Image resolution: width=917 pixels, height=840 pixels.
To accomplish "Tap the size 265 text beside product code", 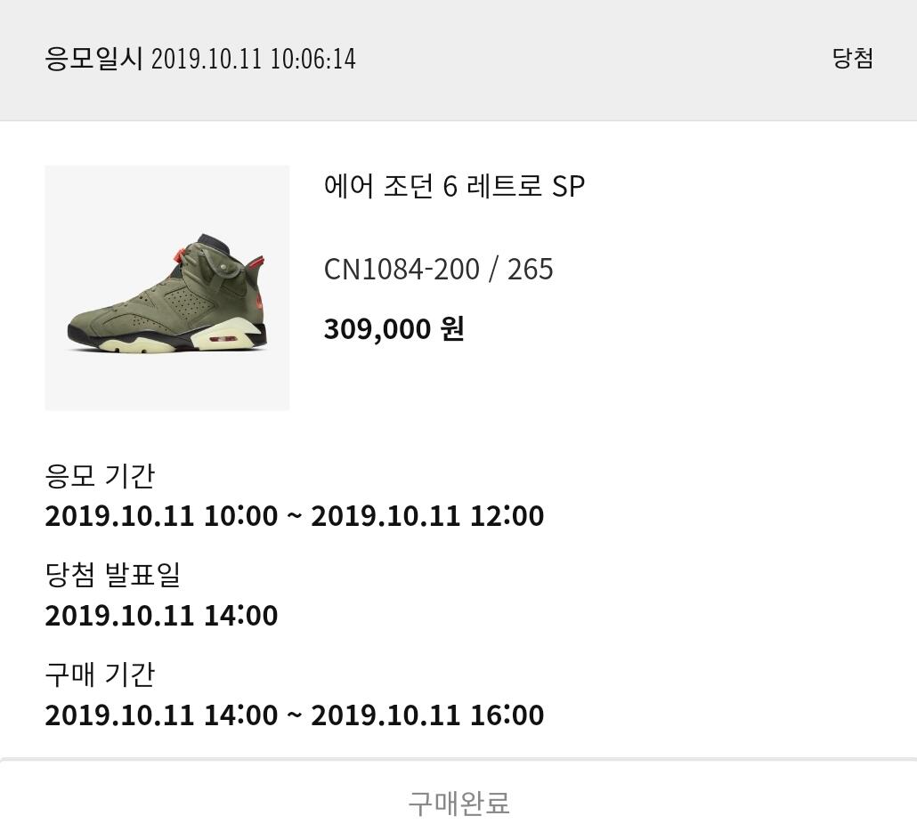I will click(x=530, y=269).
